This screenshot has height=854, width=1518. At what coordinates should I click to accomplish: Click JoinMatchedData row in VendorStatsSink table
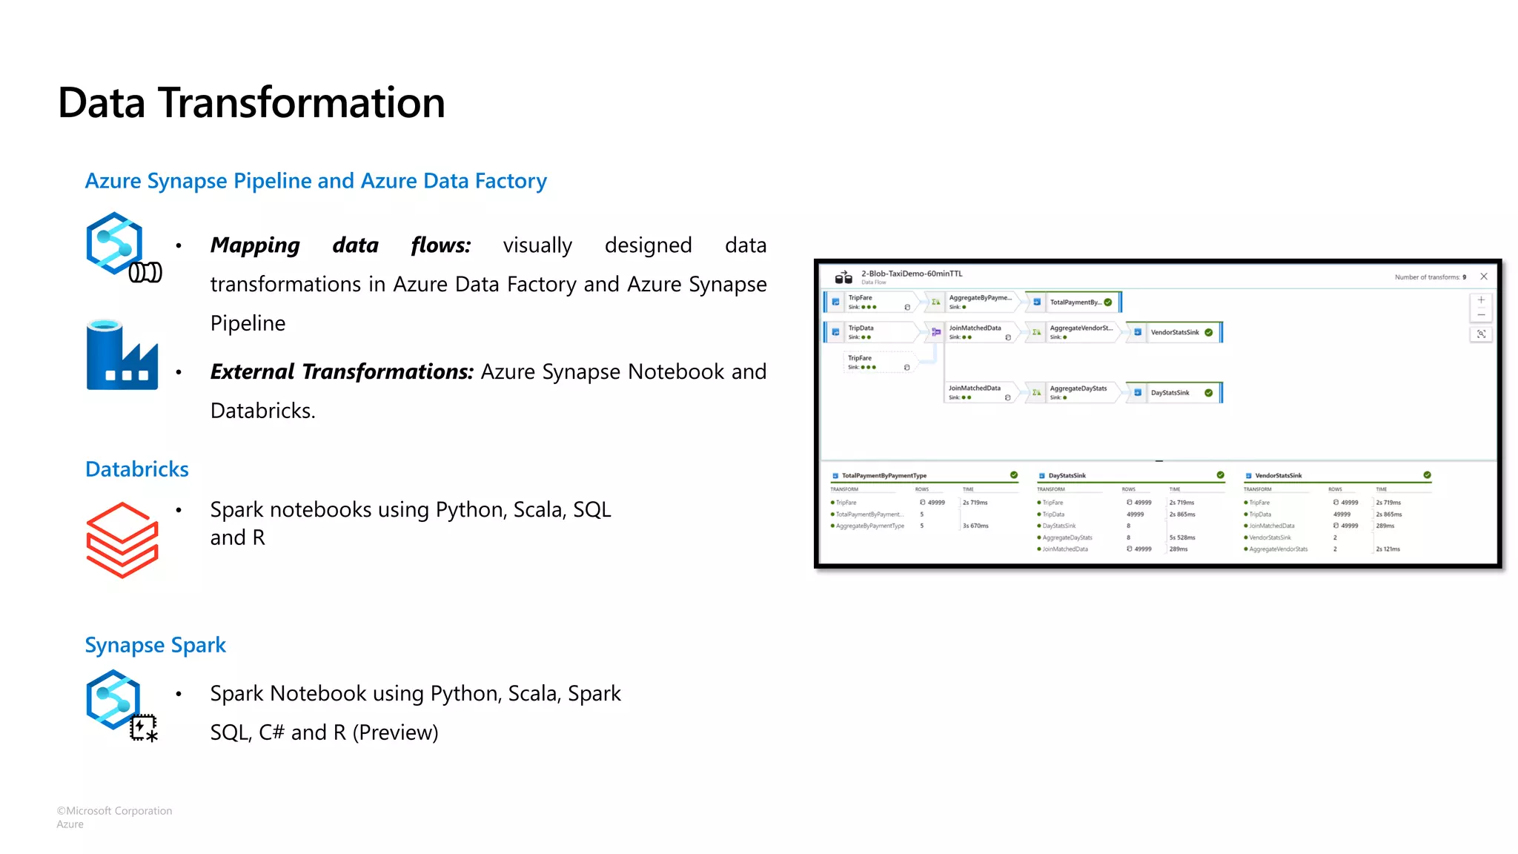point(1337,526)
